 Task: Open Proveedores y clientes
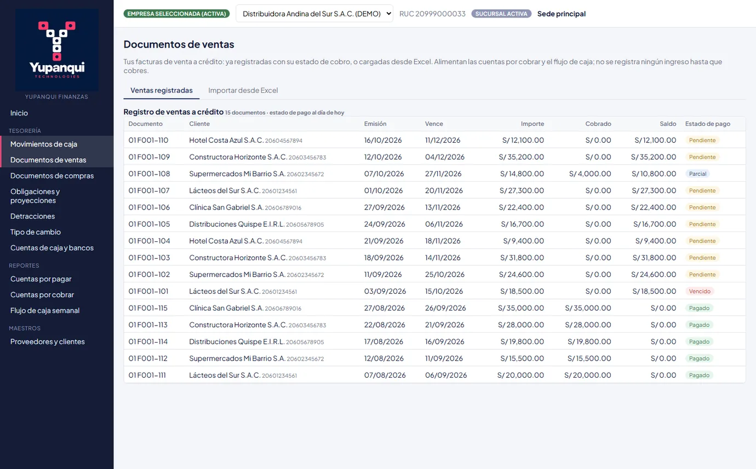pyautogui.click(x=57, y=342)
